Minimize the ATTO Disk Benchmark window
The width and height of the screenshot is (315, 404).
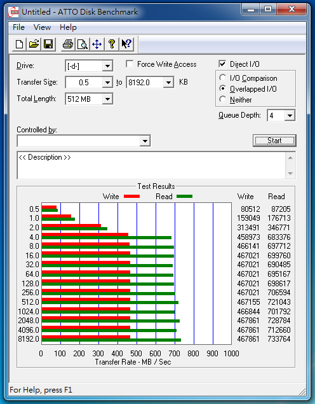coord(251,10)
